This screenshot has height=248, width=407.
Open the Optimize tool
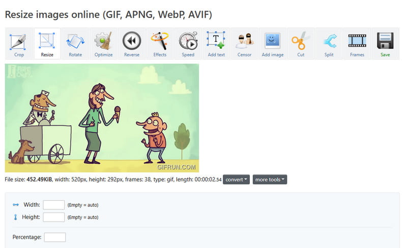pos(103,44)
